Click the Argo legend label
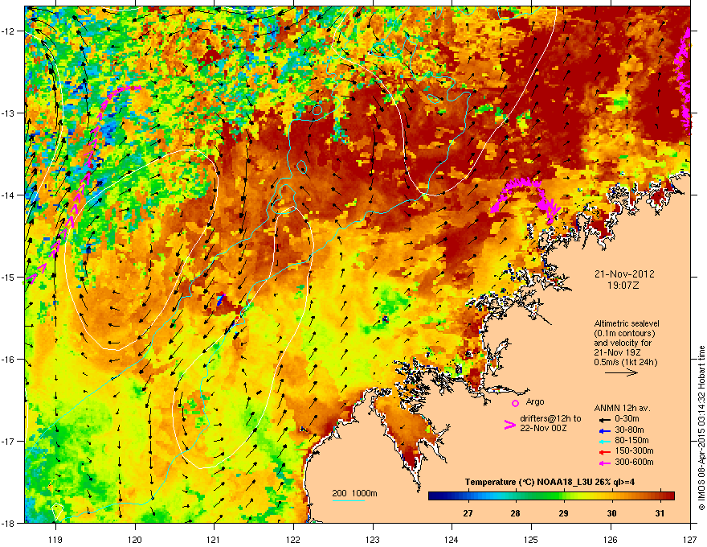 coord(535,401)
